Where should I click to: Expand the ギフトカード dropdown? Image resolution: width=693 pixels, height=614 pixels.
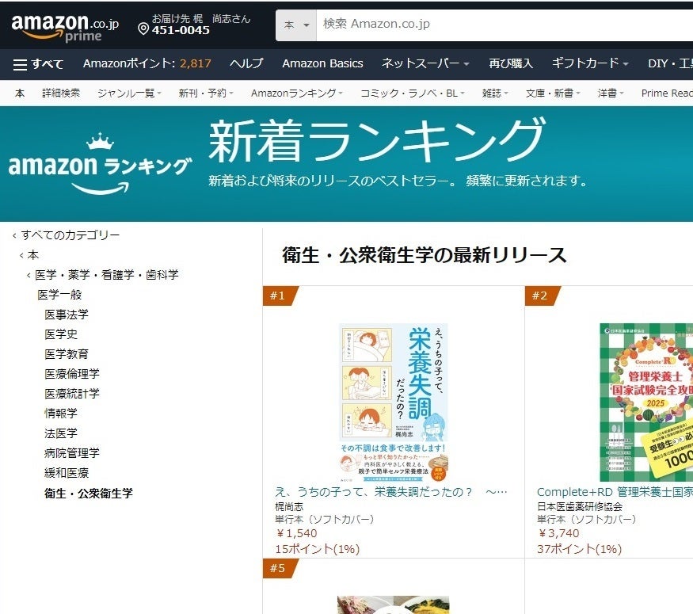[x=590, y=63]
